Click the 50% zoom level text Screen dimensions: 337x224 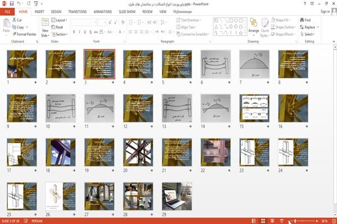(x=325, y=221)
